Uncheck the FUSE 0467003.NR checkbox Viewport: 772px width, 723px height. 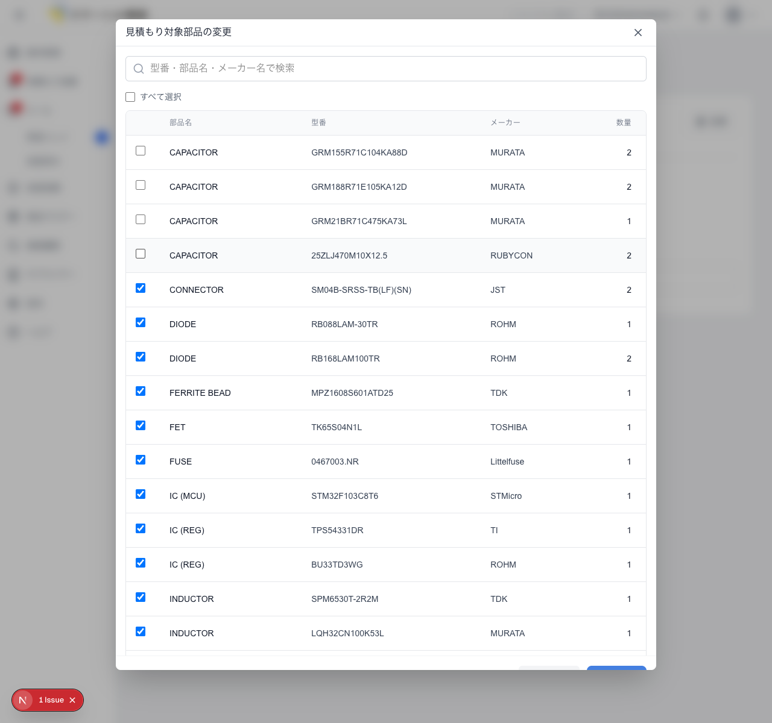point(141,460)
